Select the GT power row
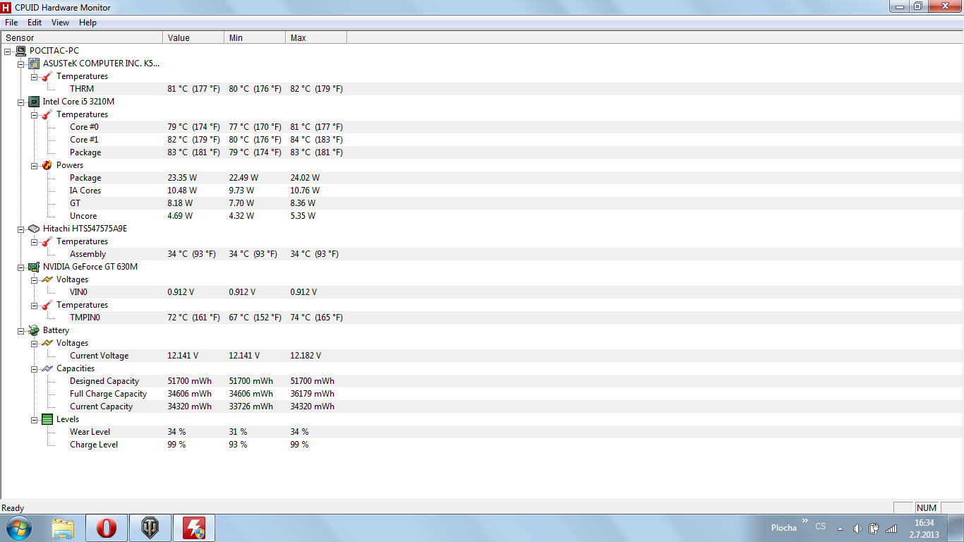 (x=482, y=203)
